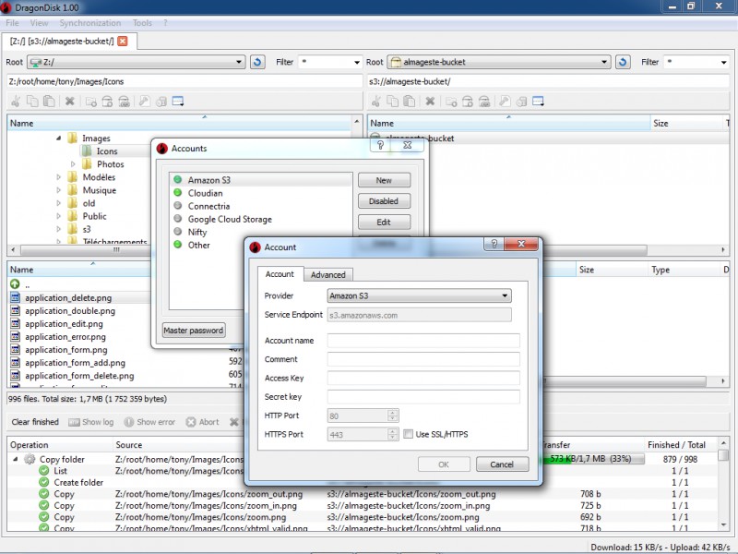Click the new folder icon in the left pane toolbar
The image size is (738, 554).
tap(91, 102)
